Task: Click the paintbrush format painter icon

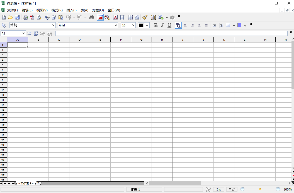Action: [x=145, y=17]
